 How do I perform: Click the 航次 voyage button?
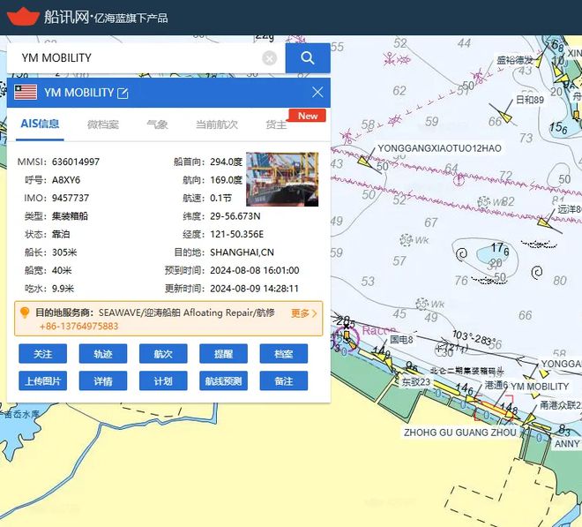163,354
